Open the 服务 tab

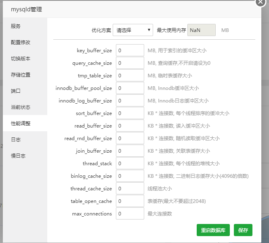(x=25, y=26)
